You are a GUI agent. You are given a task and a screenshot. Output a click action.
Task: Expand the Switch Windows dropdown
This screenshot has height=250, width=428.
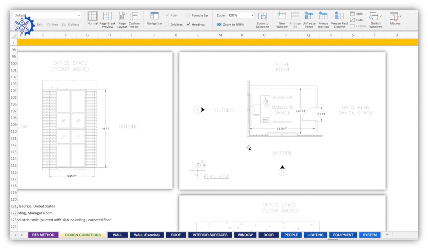point(381,16)
